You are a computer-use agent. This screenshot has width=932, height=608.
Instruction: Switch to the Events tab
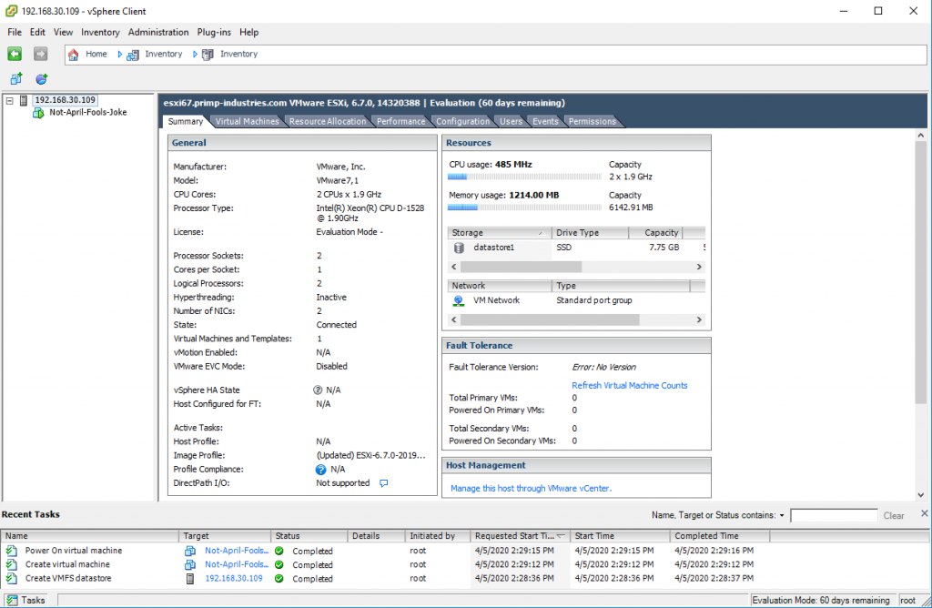pos(545,121)
